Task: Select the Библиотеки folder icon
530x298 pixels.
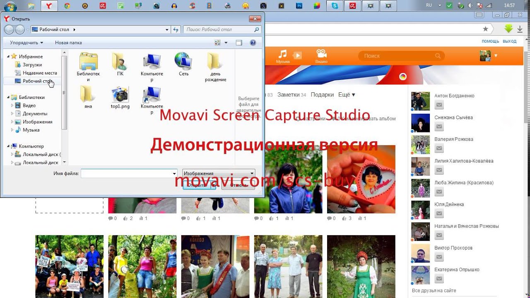Action: pos(88,66)
